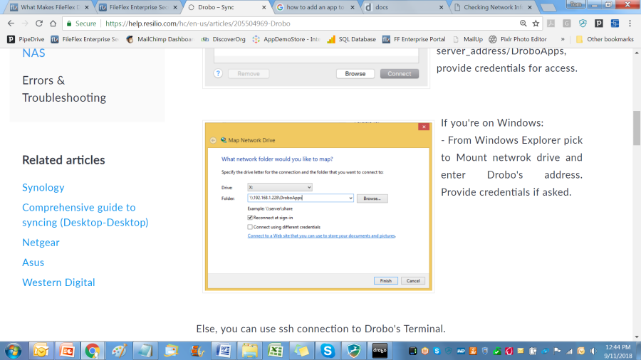Open Skype from the taskbar
641x360 pixels.
(x=328, y=351)
